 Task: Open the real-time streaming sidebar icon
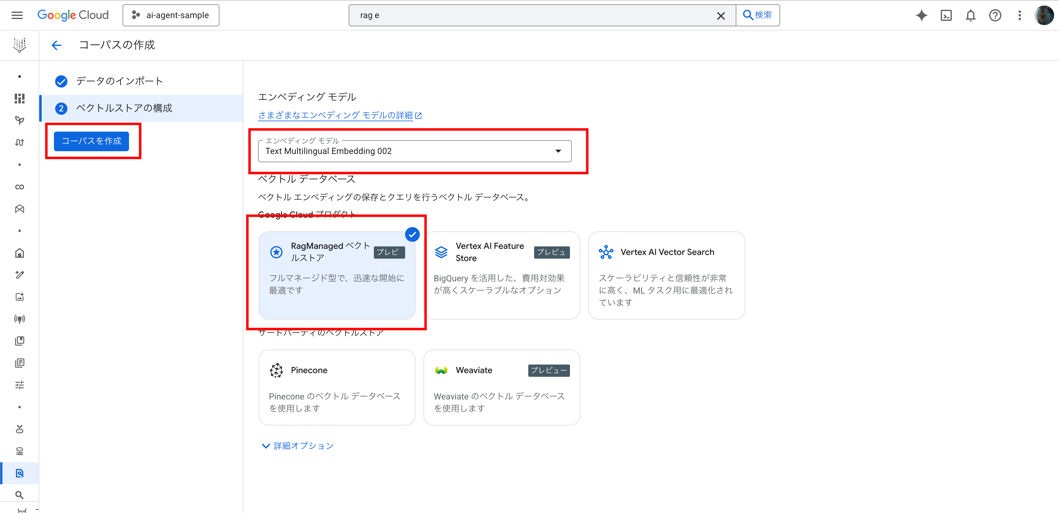tap(19, 319)
